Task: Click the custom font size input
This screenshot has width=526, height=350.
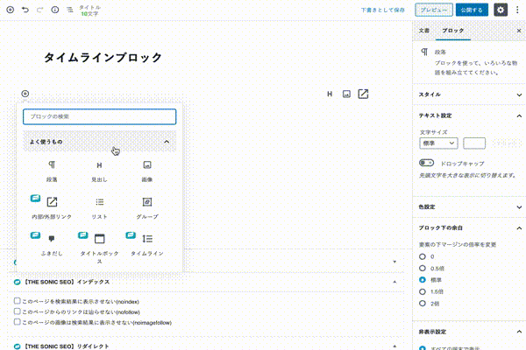Action: pyautogui.click(x=474, y=143)
